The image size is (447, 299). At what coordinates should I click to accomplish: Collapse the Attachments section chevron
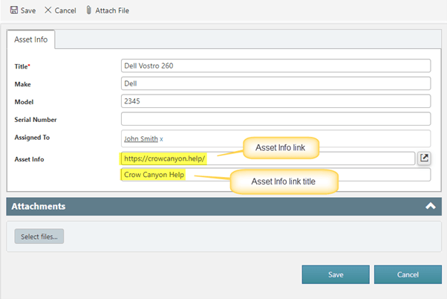[x=430, y=206]
